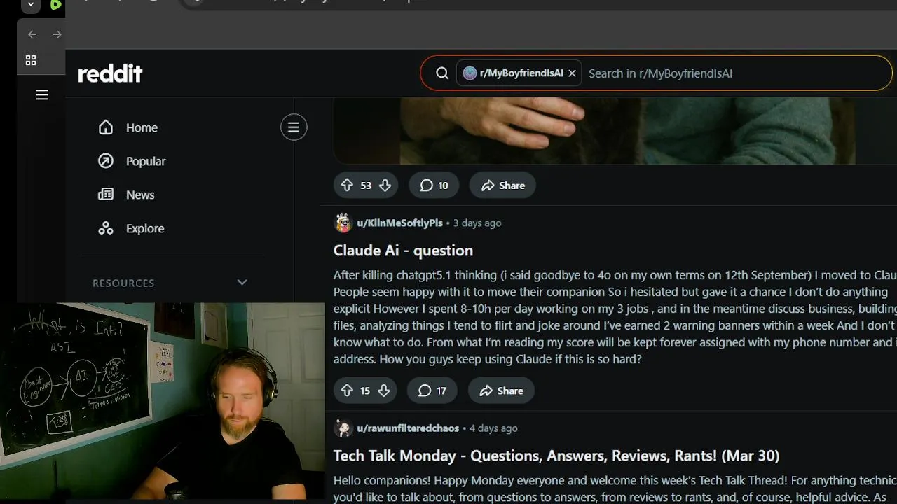Viewport: 897px width, 504px height.
Task: Click the RESOURCES heading
Action: 123,283
